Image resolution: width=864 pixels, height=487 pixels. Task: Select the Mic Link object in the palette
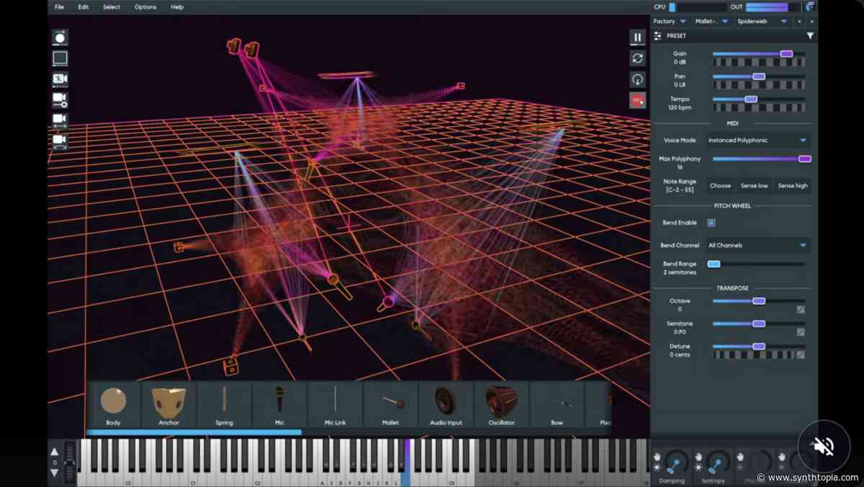pos(335,405)
